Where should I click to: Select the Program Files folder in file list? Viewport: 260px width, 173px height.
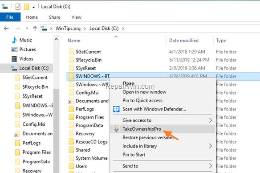click(x=90, y=117)
